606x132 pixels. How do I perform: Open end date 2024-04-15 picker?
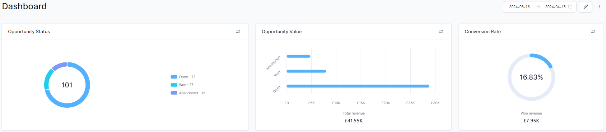coord(555,7)
